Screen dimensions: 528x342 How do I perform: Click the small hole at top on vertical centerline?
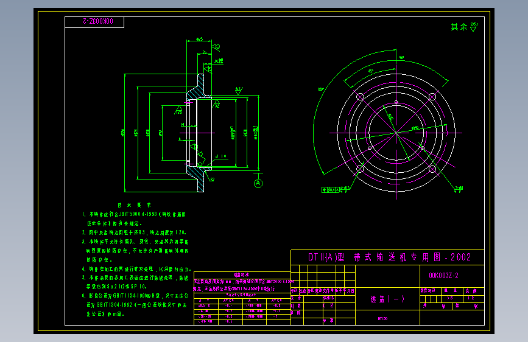pyautogui.click(x=396, y=102)
